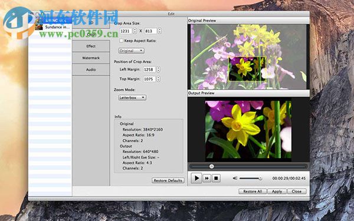Image resolution: width=354 pixels, height=221 pixels.
Task: Mute audio with the speaker icon
Action: 235,178
